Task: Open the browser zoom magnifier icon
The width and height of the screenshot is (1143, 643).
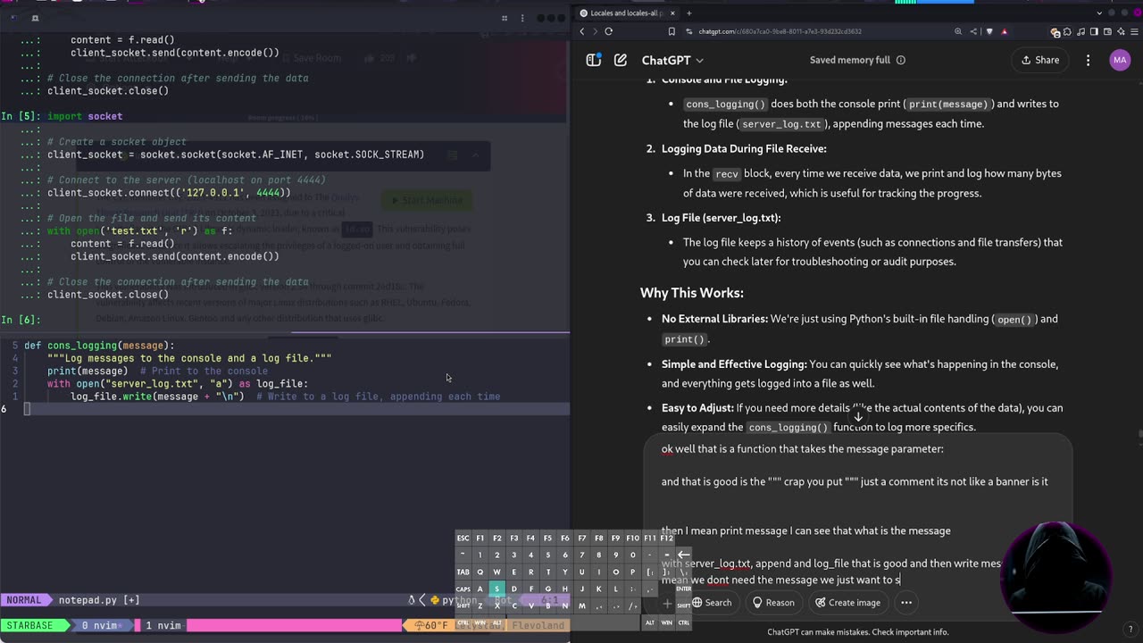Action: (x=958, y=31)
